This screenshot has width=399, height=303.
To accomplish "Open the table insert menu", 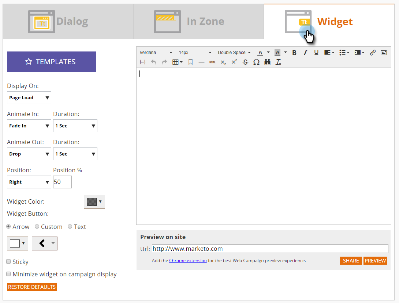I will (x=178, y=62).
